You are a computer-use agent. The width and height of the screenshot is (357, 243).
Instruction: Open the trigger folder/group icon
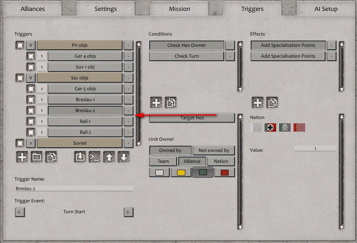coord(36,157)
